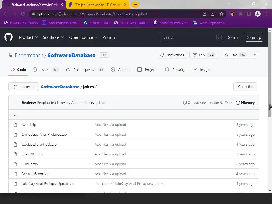Toggle the browser side panel icon
The image size is (272, 204).
(x=249, y=14)
